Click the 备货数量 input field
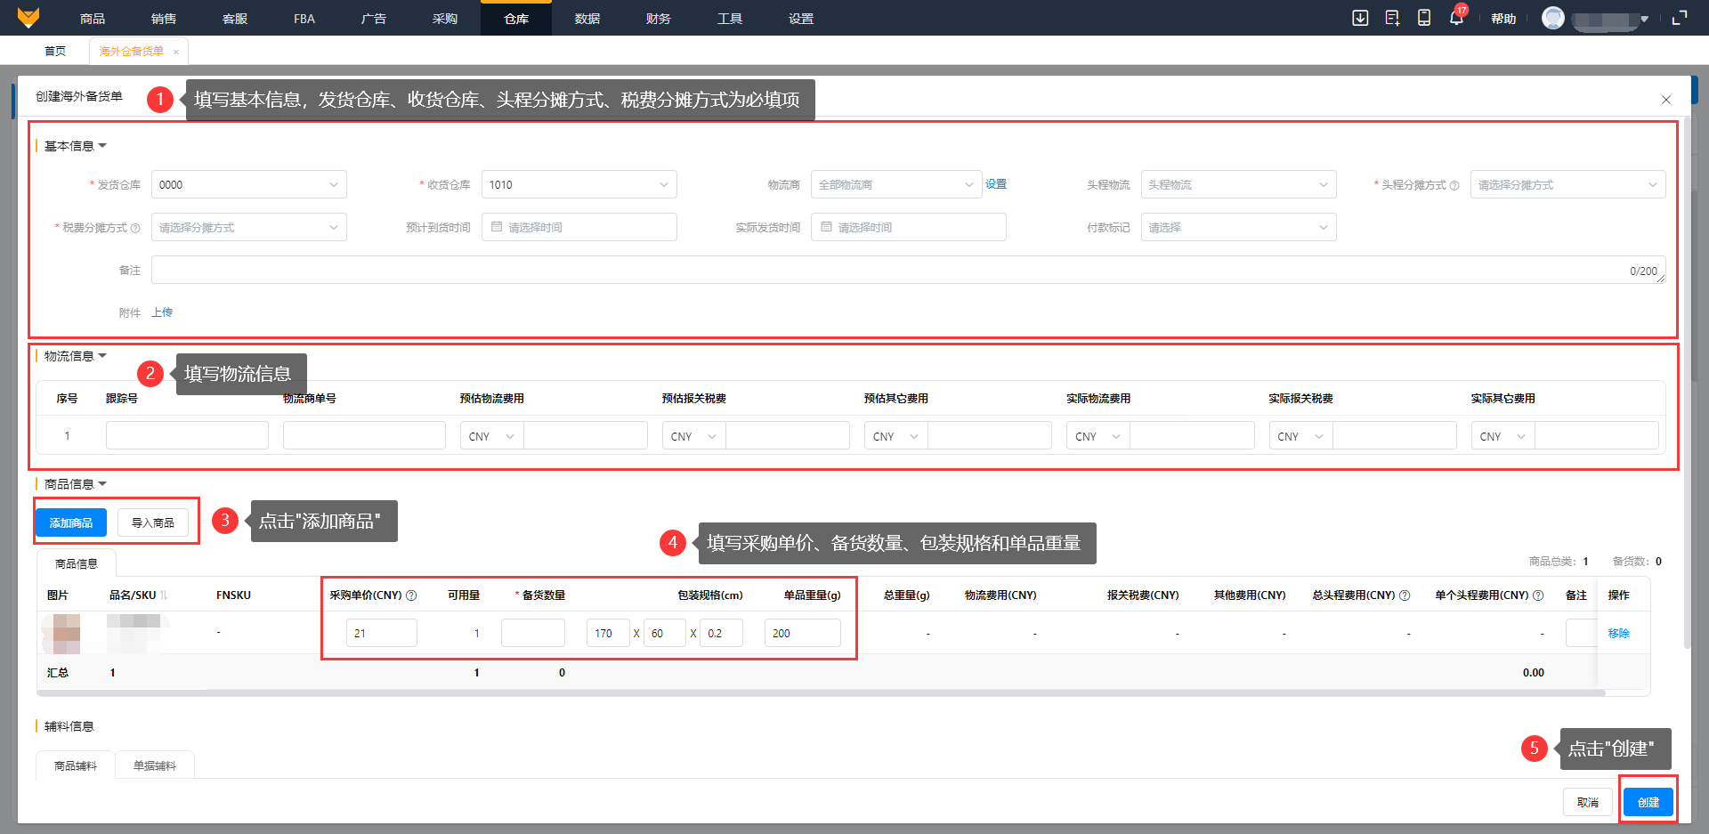 click(x=532, y=633)
